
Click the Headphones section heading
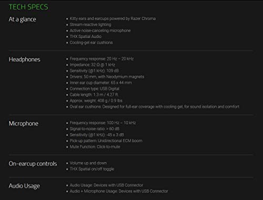[x=25, y=59]
